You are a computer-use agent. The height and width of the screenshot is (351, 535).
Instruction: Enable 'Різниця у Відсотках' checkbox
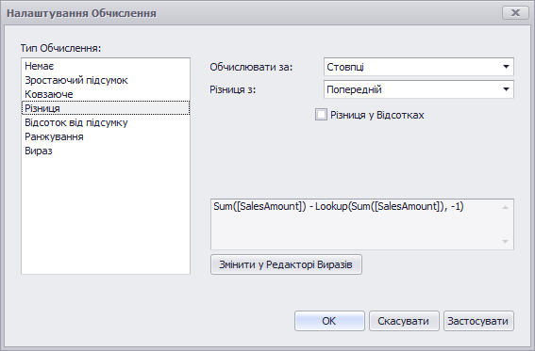click(321, 115)
